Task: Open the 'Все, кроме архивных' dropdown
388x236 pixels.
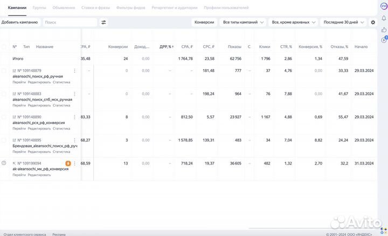Action: point(293,23)
